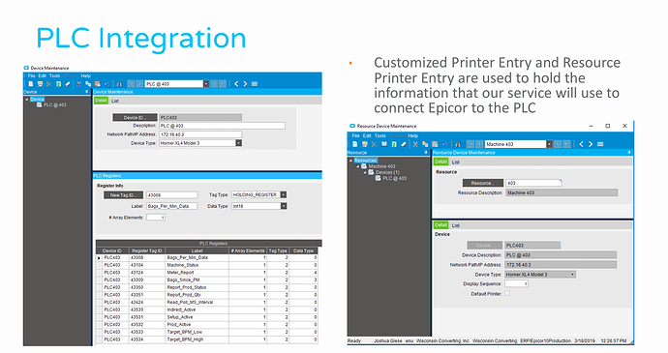Screen dimensions: 668x353
Task: Click Delete X icon in Device Maintenance toolbar
Action: point(49,84)
